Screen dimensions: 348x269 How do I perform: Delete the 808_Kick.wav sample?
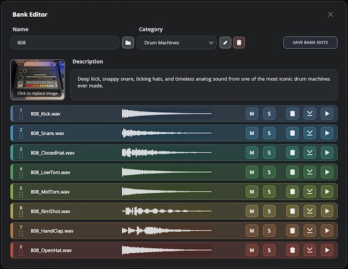click(292, 113)
